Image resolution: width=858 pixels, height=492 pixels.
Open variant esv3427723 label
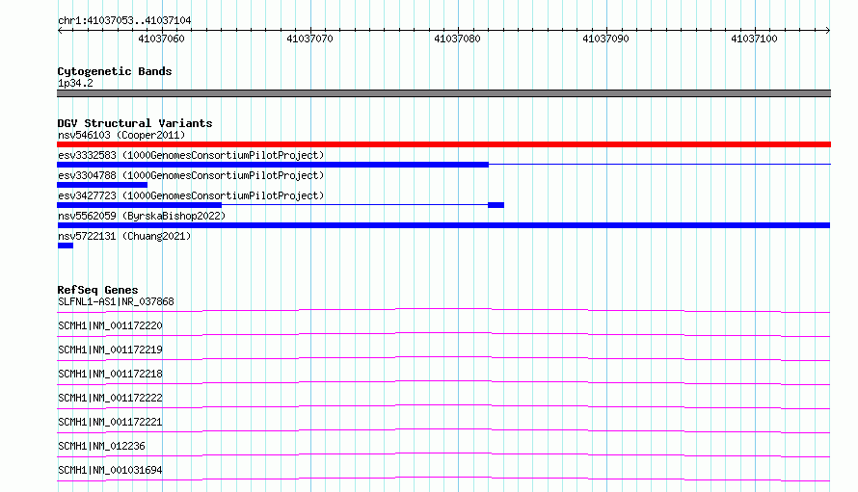pyautogui.click(x=191, y=195)
